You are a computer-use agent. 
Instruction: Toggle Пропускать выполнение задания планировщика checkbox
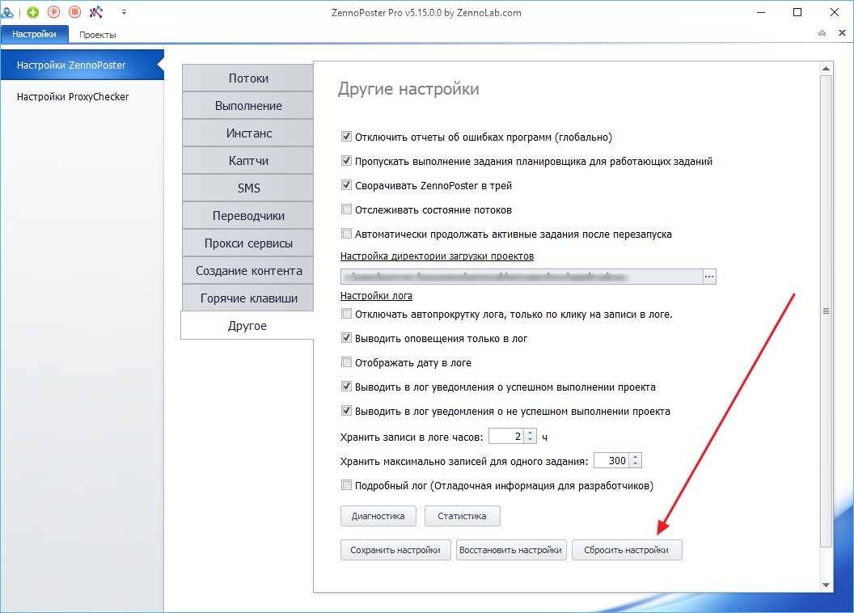tap(346, 161)
